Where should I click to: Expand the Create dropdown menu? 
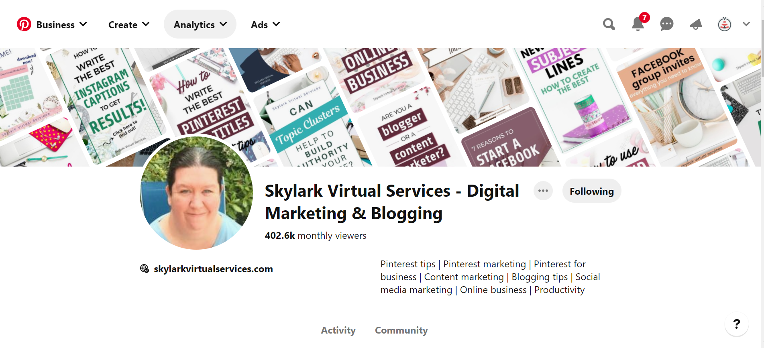click(x=129, y=24)
